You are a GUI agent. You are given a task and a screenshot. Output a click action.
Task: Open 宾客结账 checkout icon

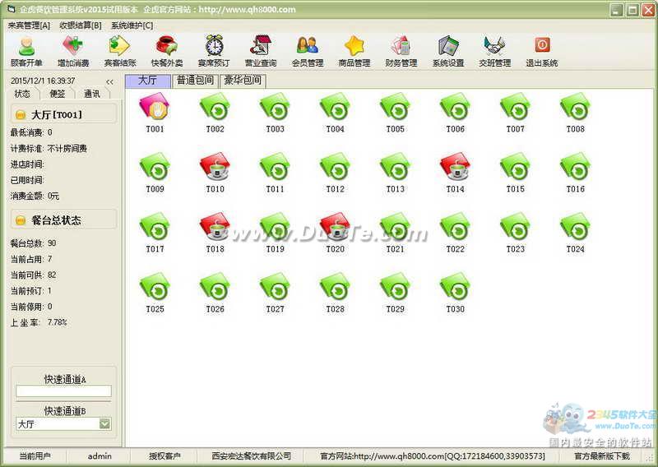pos(120,51)
